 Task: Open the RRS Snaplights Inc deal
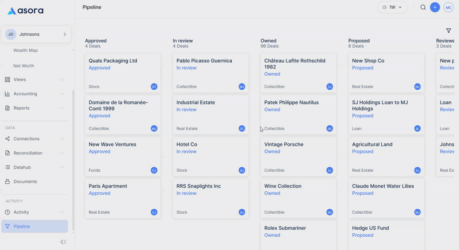pyautogui.click(x=210, y=199)
